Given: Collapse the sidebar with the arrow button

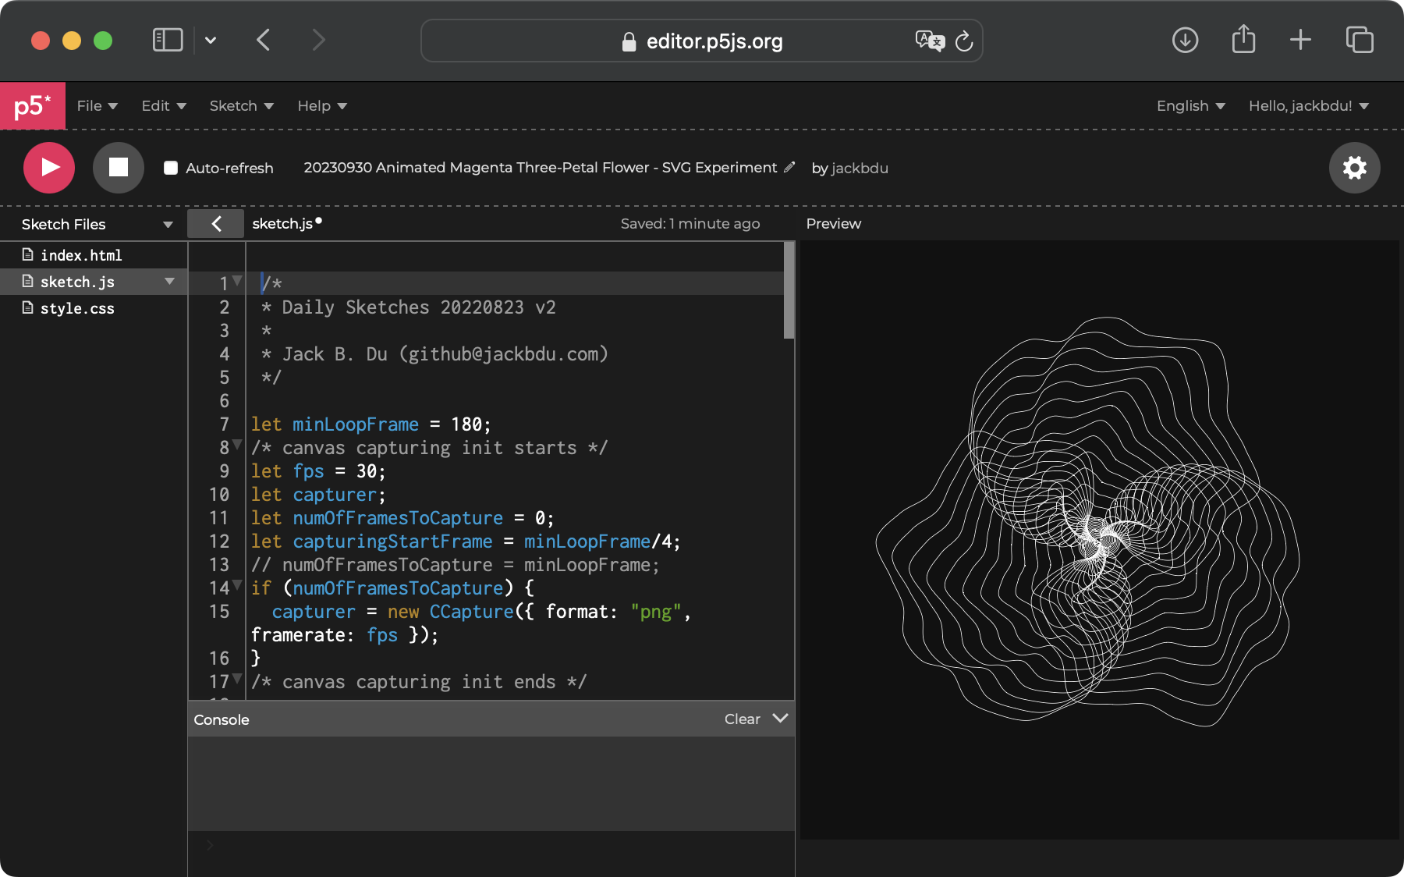Looking at the screenshot, I should 216,224.
